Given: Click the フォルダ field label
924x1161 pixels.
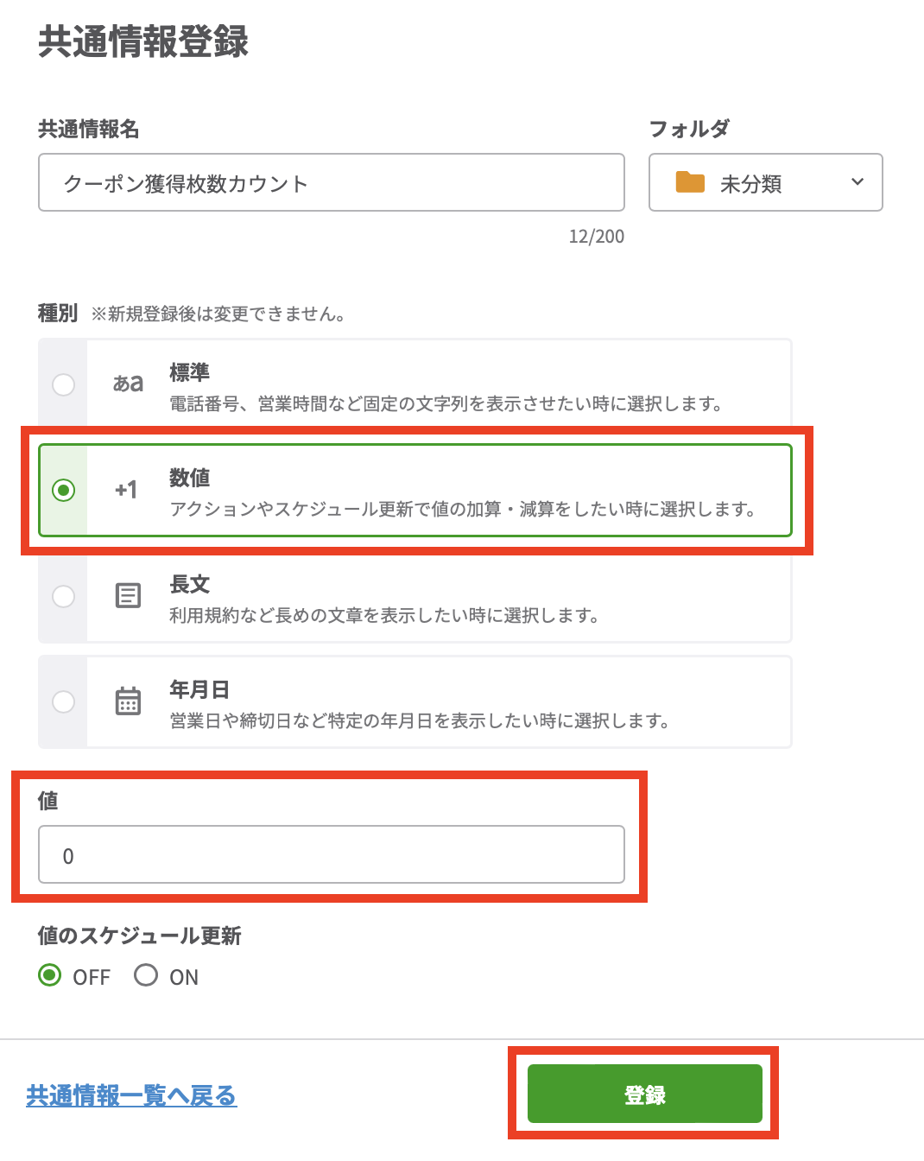Looking at the screenshot, I should click(x=689, y=129).
